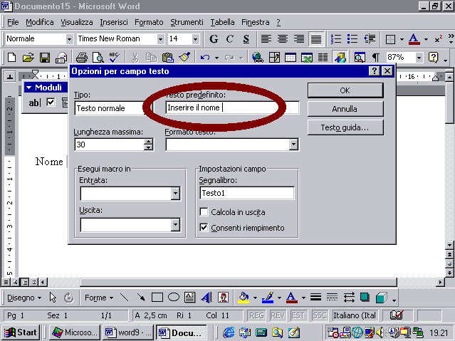Viewport: 455px width, 341px height.
Task: Click the Undo arrow icon
Action: (x=205, y=58)
